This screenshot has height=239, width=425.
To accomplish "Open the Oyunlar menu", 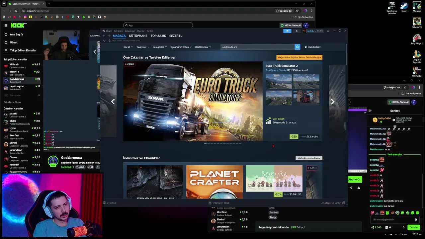I will point(141,31).
